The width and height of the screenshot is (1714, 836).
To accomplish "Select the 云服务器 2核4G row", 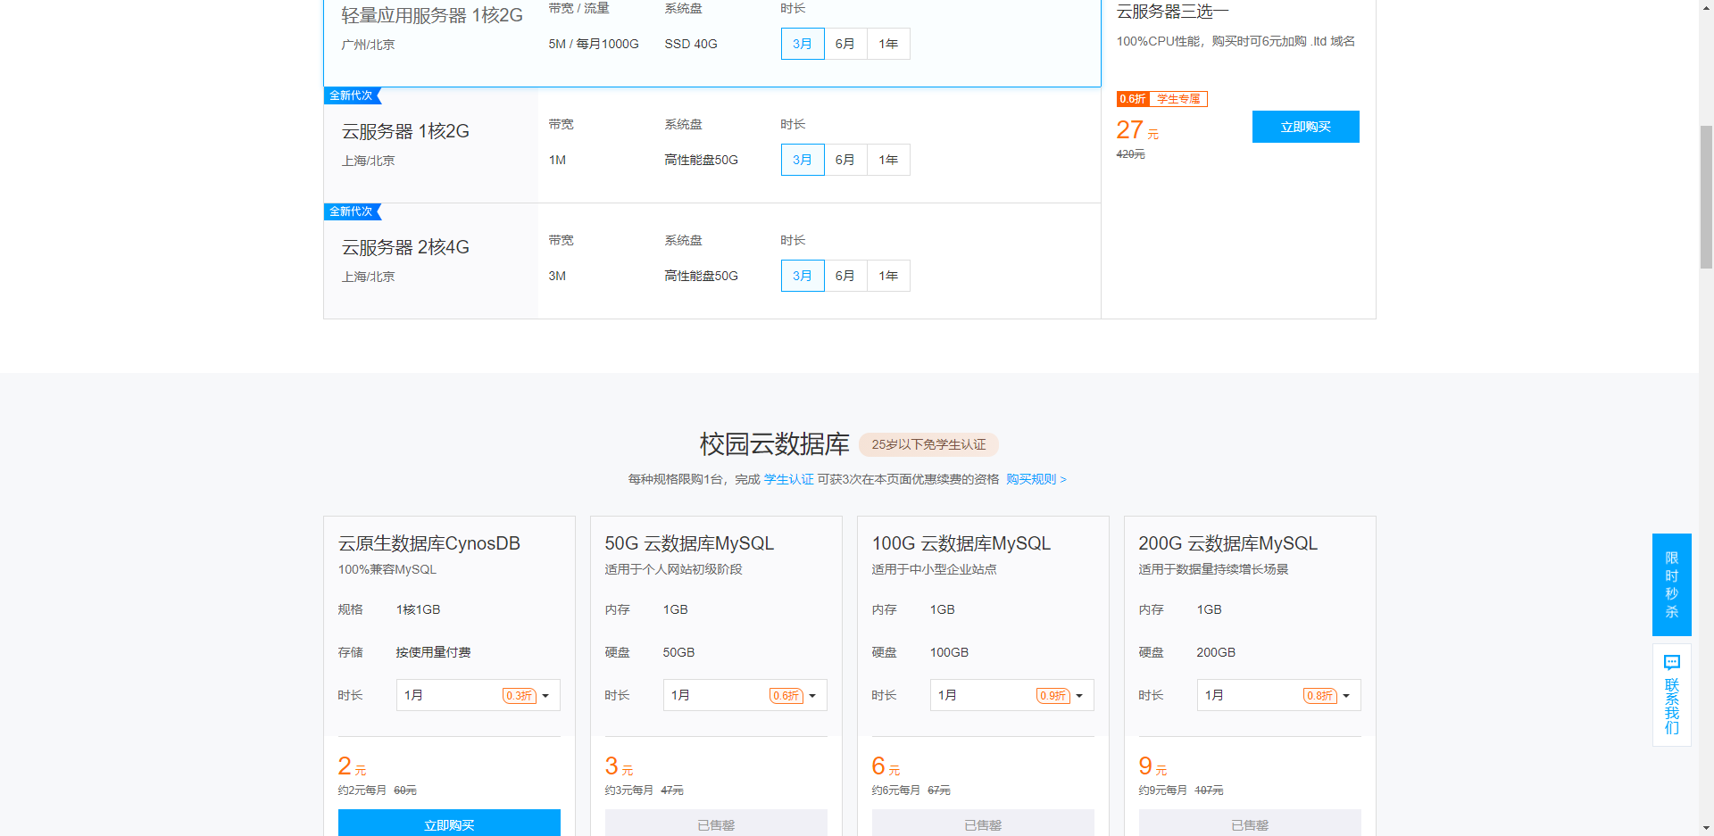I will 711,261.
